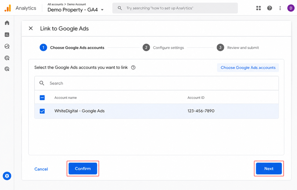Open the user account avatar D
The image size is (297, 190).
(x=291, y=8)
